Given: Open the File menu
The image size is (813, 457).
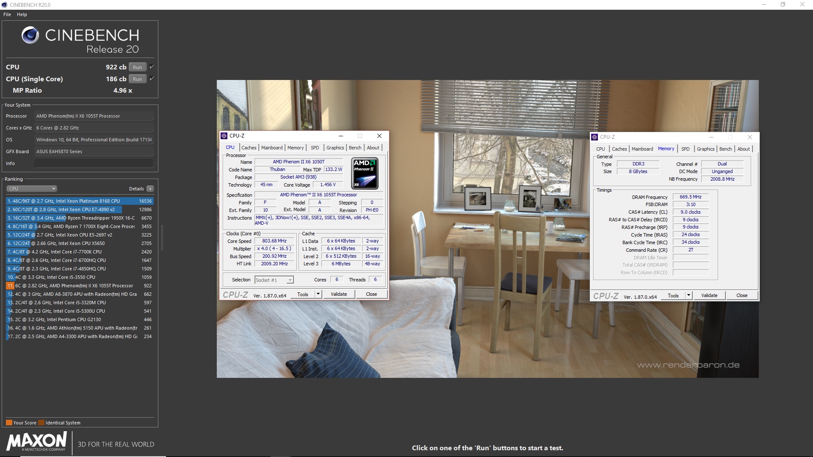Looking at the screenshot, I should [x=7, y=14].
